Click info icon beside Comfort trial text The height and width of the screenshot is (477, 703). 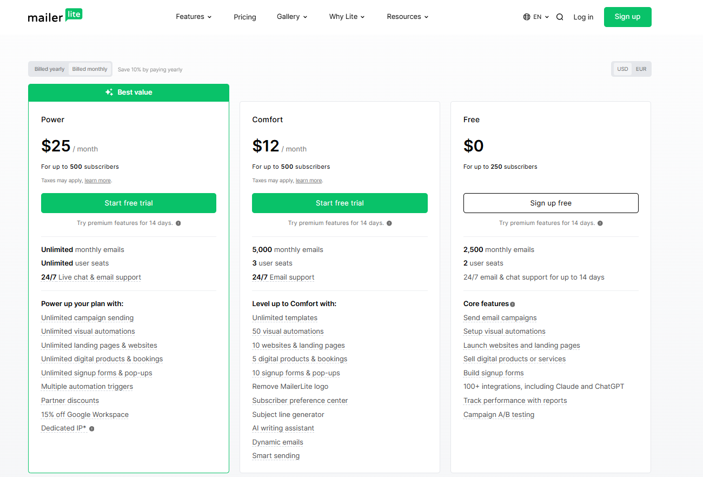389,223
